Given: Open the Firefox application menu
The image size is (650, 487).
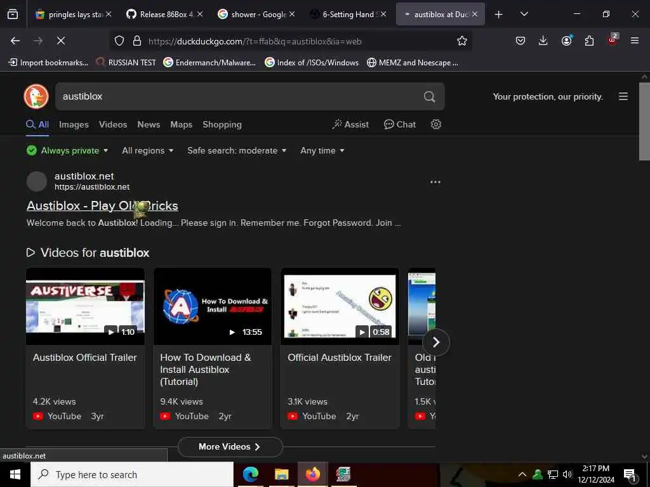Looking at the screenshot, I should (635, 41).
